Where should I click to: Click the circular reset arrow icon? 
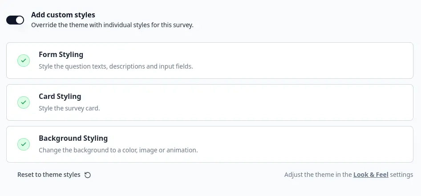[88, 175]
